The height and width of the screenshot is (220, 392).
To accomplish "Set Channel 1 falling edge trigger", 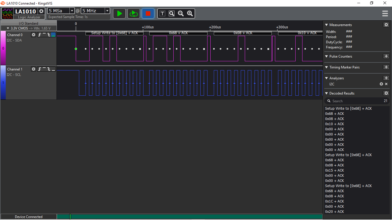I will point(49,69).
